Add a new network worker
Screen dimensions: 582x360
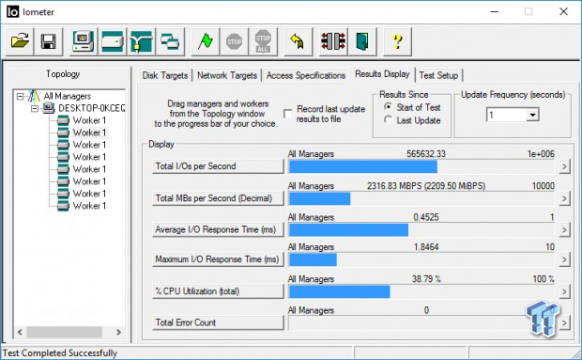(141, 41)
